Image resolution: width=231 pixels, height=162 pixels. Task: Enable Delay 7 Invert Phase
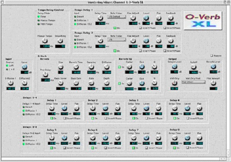click(146, 148)
